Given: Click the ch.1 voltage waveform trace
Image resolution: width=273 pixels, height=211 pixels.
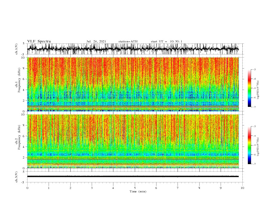Looking at the screenshot, I should click(133, 49).
